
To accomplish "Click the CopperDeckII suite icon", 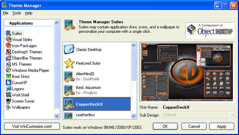I will (x=69, y=104).
